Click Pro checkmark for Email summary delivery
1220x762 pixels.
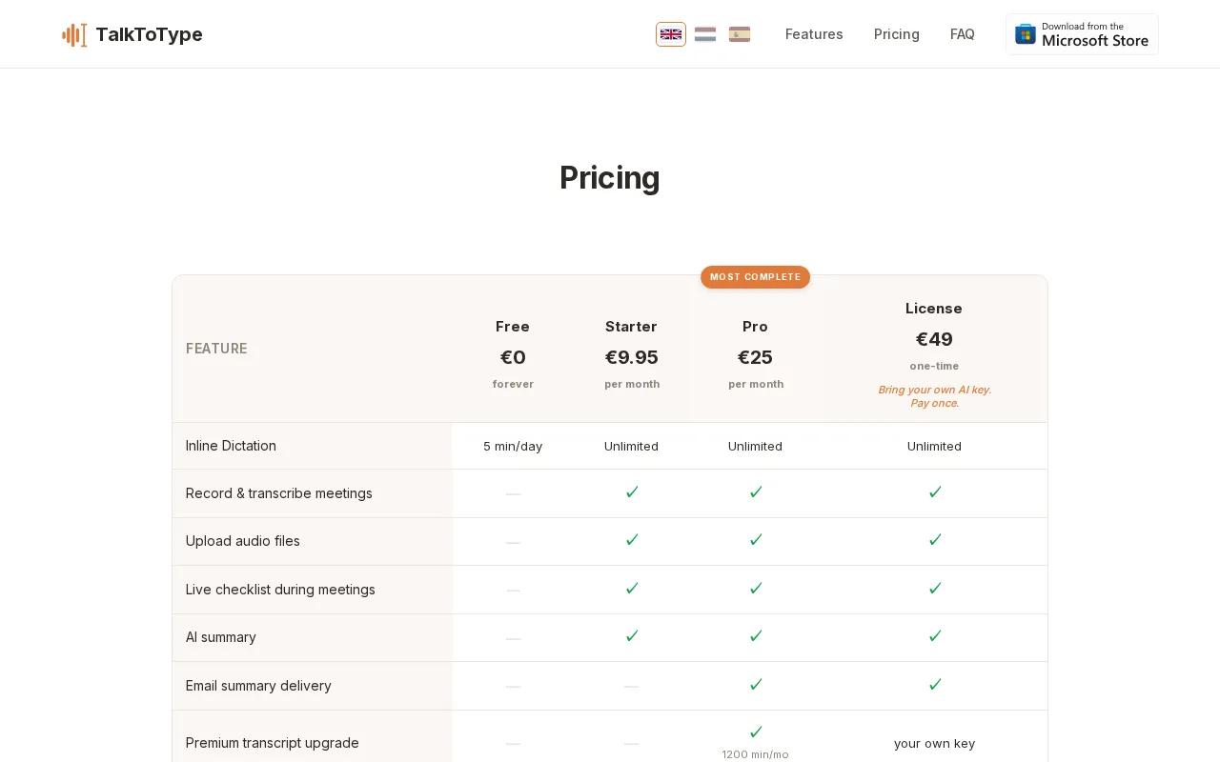tap(755, 685)
